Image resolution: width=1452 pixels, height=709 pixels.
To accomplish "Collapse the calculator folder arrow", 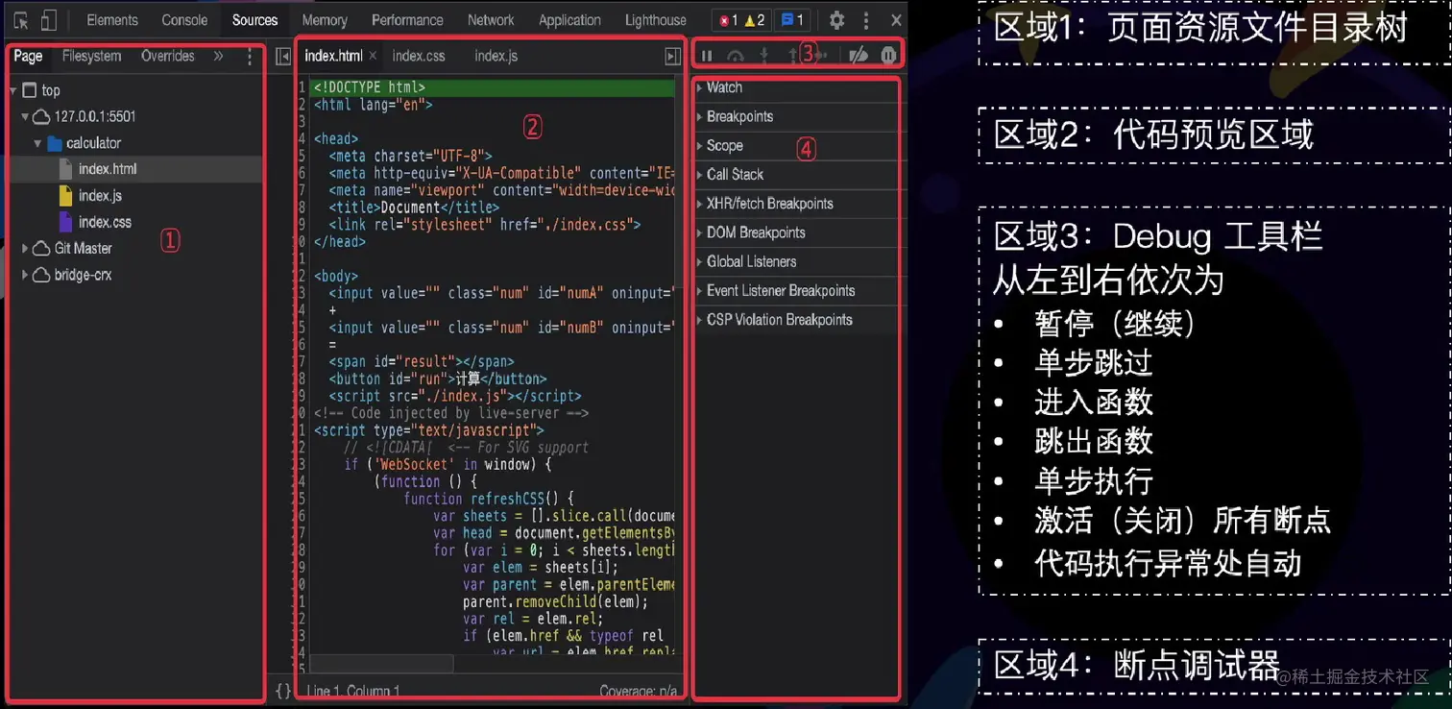I will pyautogui.click(x=38, y=143).
